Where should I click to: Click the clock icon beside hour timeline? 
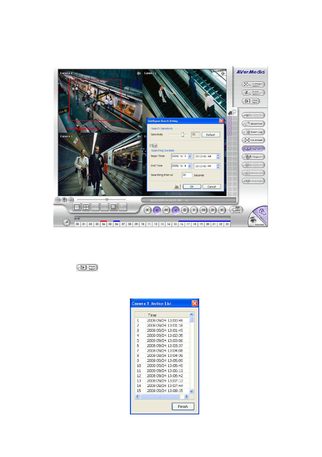click(x=66, y=222)
